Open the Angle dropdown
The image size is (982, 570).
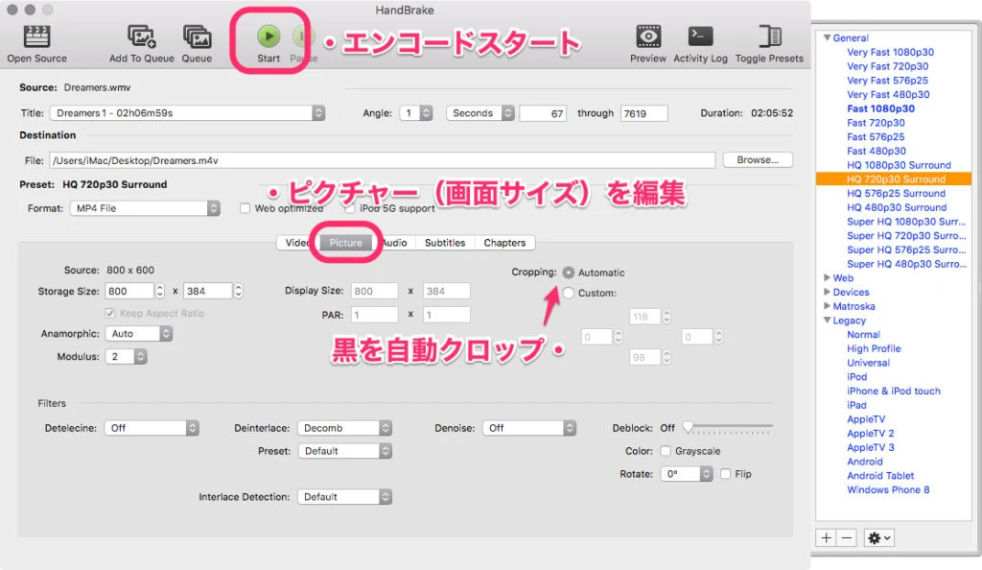tap(416, 113)
